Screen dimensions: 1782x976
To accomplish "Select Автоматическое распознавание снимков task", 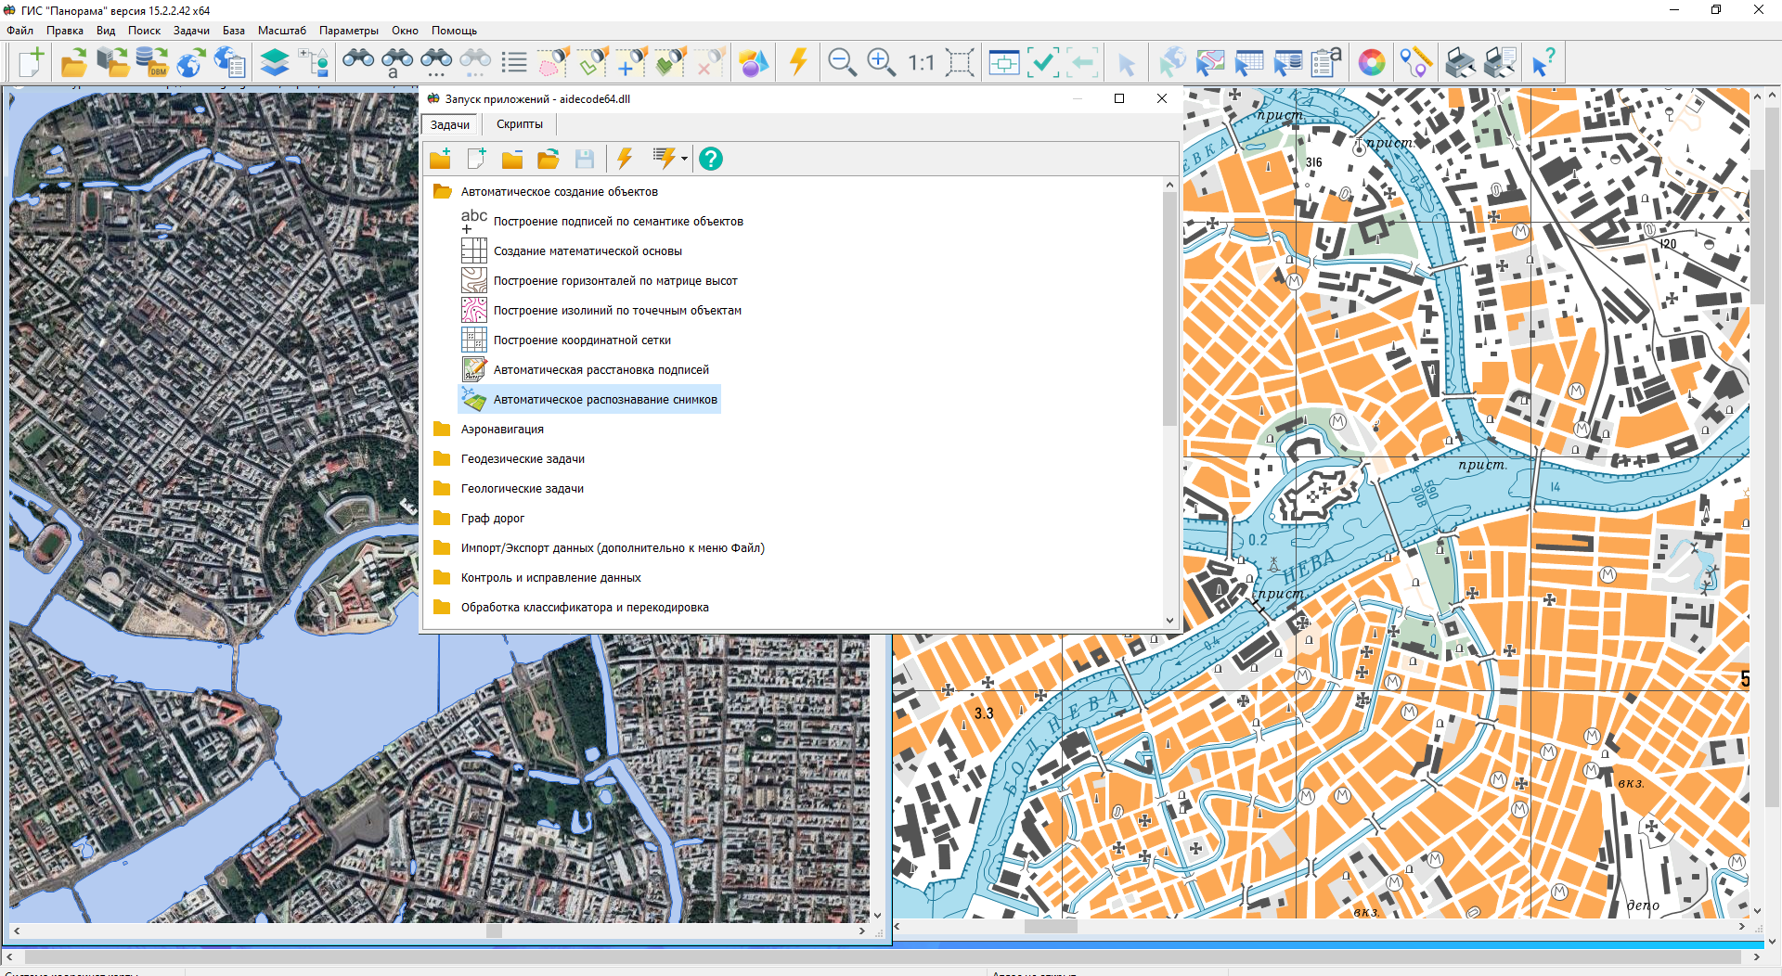I will 604,400.
